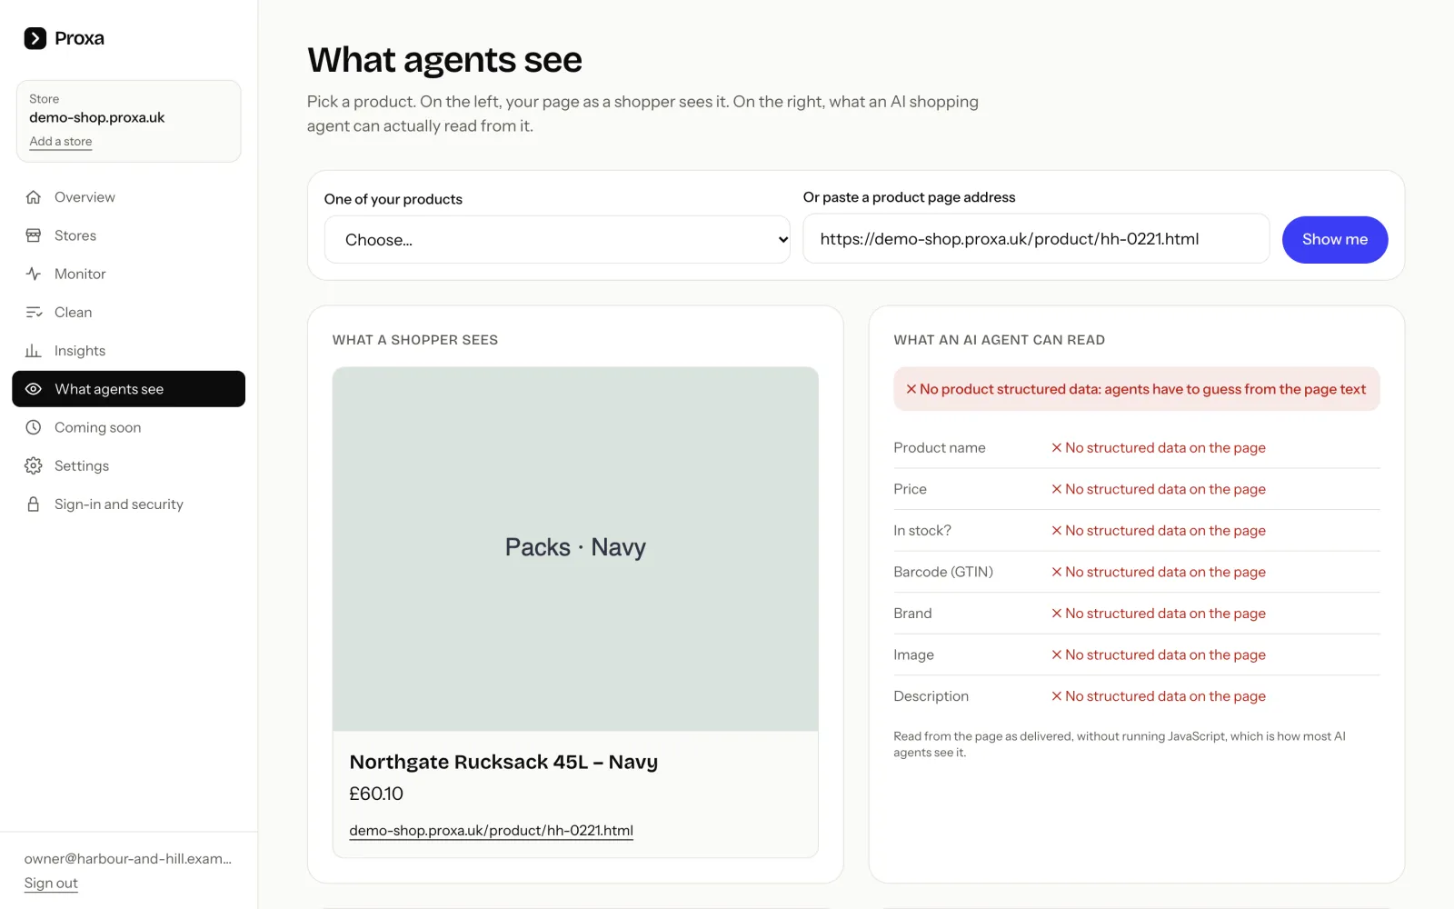This screenshot has height=909, width=1454.
Task: Navigate to Insights
Action: pos(128,351)
